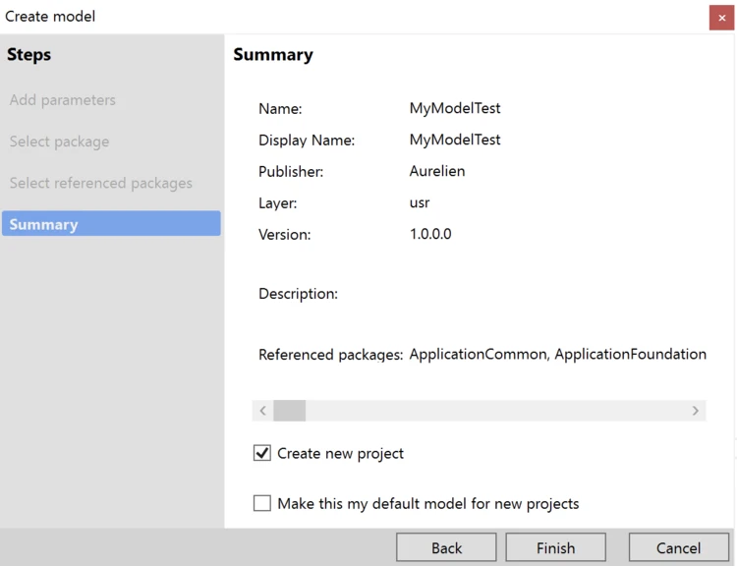Go to the Add parameters step
The image size is (737, 566).
click(63, 100)
